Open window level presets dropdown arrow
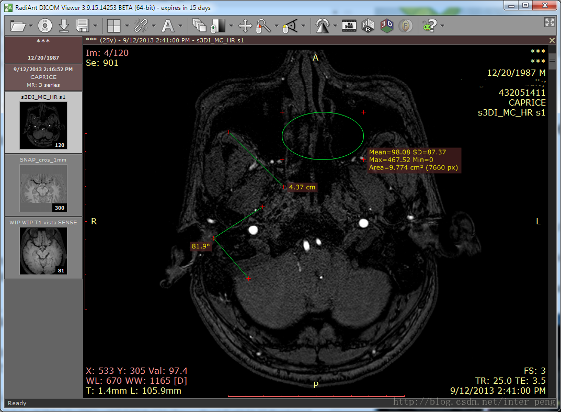The width and height of the screenshot is (561, 412). tap(231, 26)
